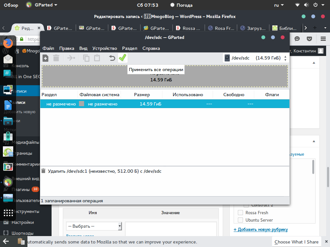Open the software store bag icon
This screenshot has width=330, height=247.
pos(8,136)
